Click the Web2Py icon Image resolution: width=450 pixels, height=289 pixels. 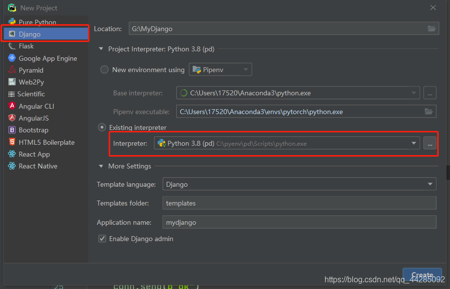pos(12,82)
